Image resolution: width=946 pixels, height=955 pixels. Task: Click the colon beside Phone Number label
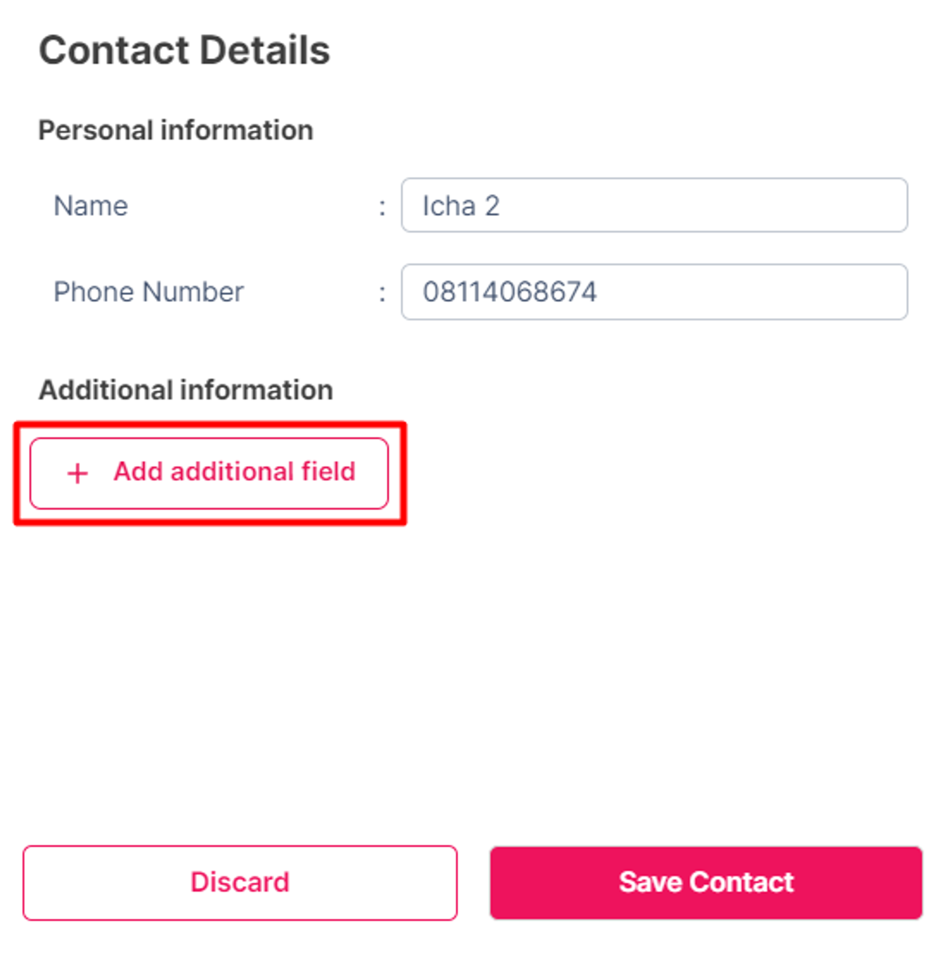pyautogui.click(x=382, y=293)
